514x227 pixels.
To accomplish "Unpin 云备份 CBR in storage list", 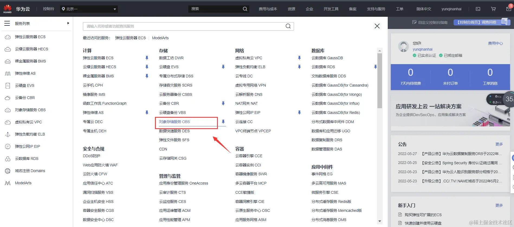I will (x=223, y=103).
